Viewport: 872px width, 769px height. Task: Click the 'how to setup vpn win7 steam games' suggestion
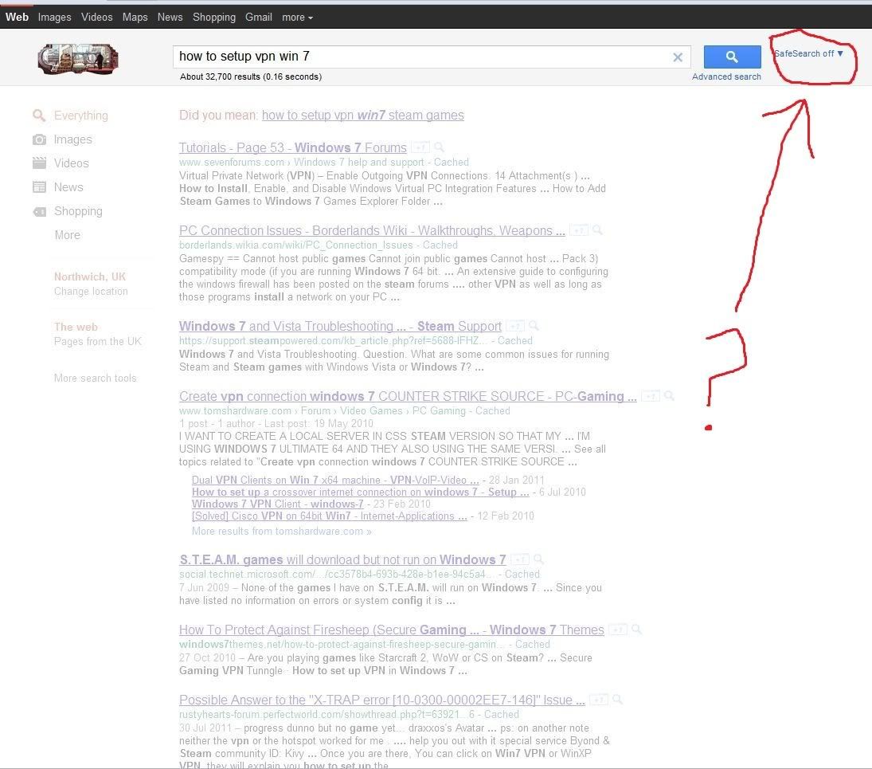point(362,116)
